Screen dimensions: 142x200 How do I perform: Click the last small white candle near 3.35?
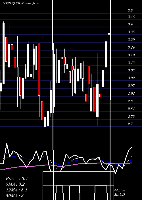click(x=109, y=34)
